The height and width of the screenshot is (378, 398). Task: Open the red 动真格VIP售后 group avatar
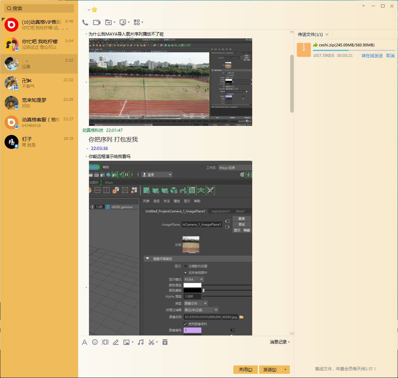pyautogui.click(x=12, y=25)
